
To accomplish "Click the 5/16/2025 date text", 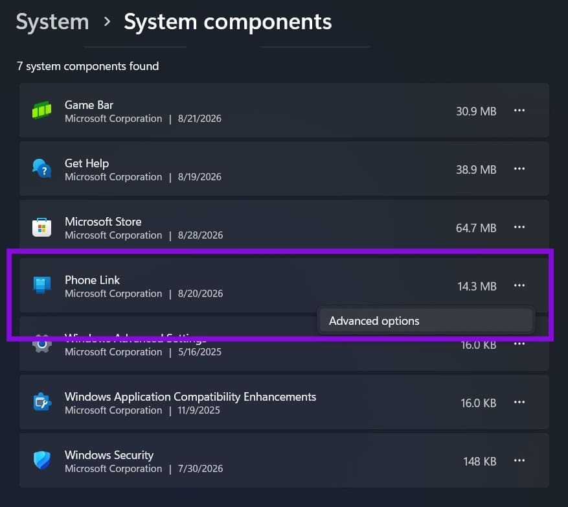I will coord(199,352).
